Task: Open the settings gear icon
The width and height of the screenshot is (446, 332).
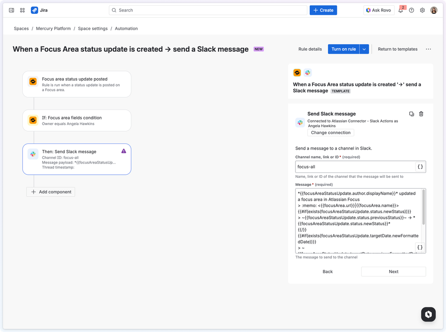Action: (422, 10)
